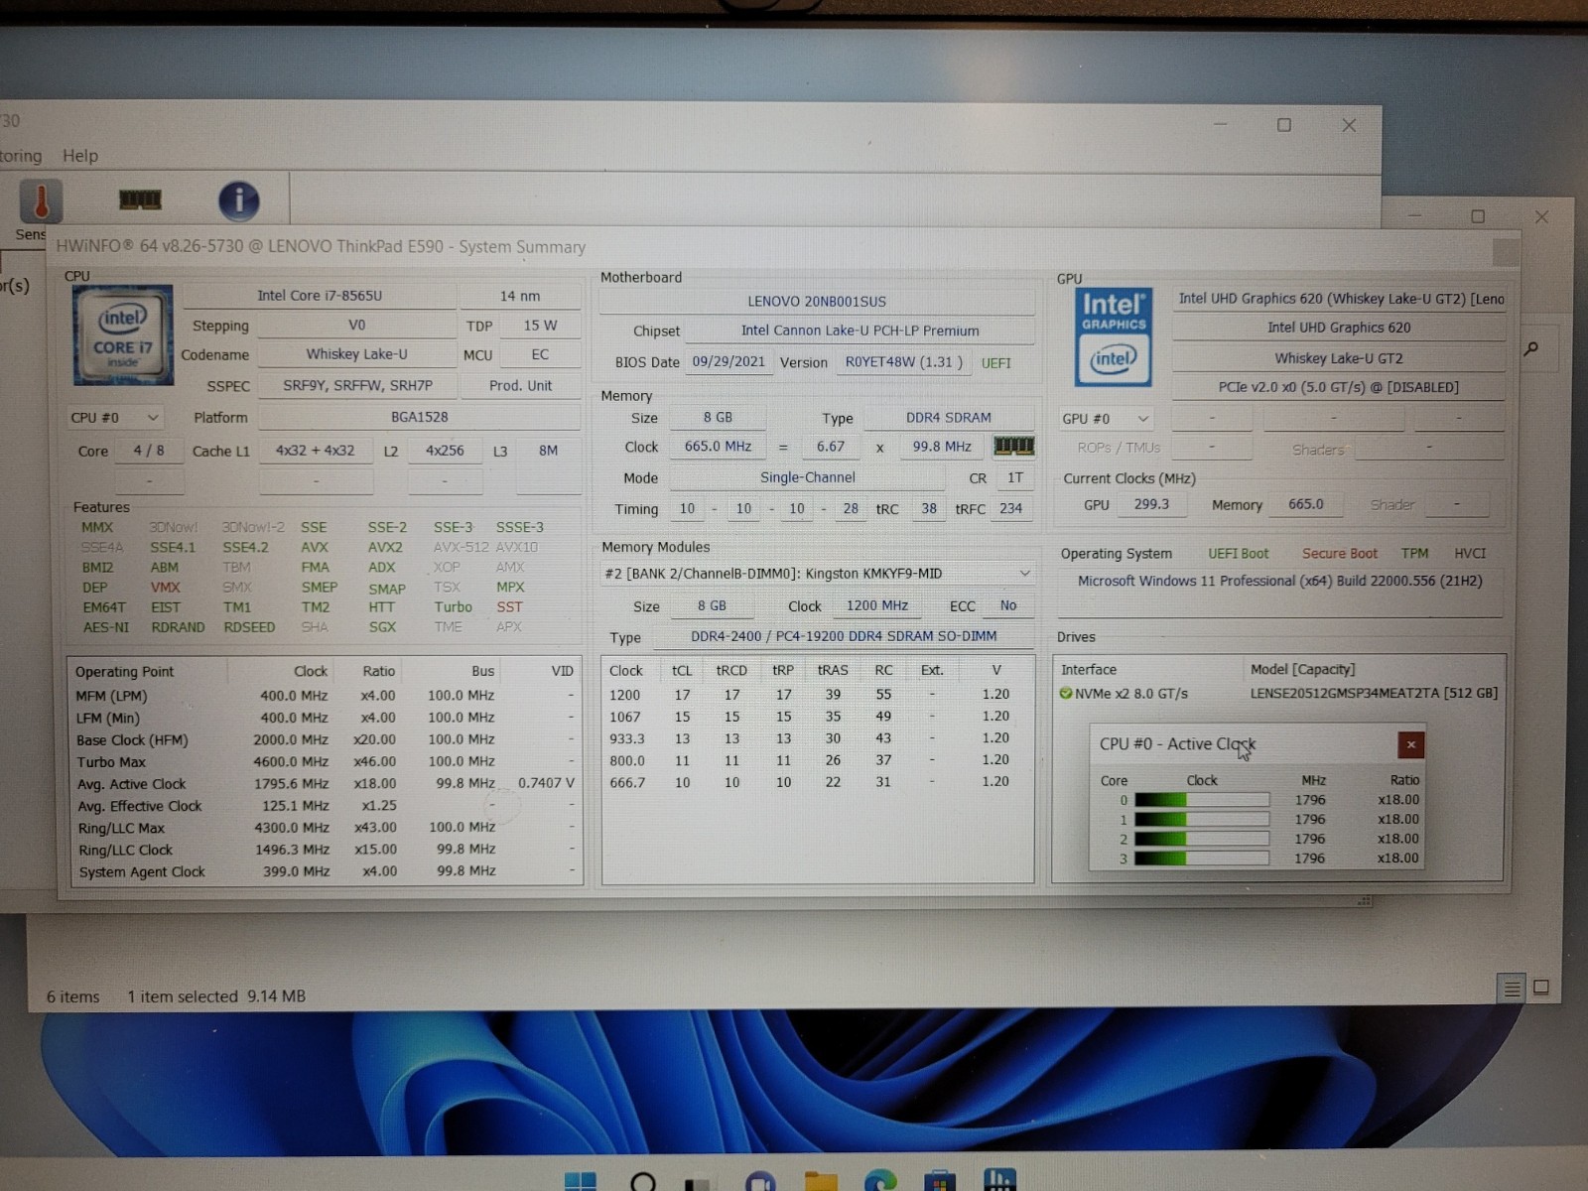Click the R0YET48W (1.31) BIOS version

[x=904, y=362]
